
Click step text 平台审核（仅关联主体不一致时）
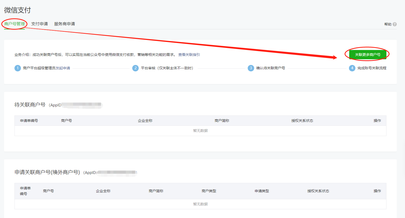pyautogui.click(x=167, y=68)
